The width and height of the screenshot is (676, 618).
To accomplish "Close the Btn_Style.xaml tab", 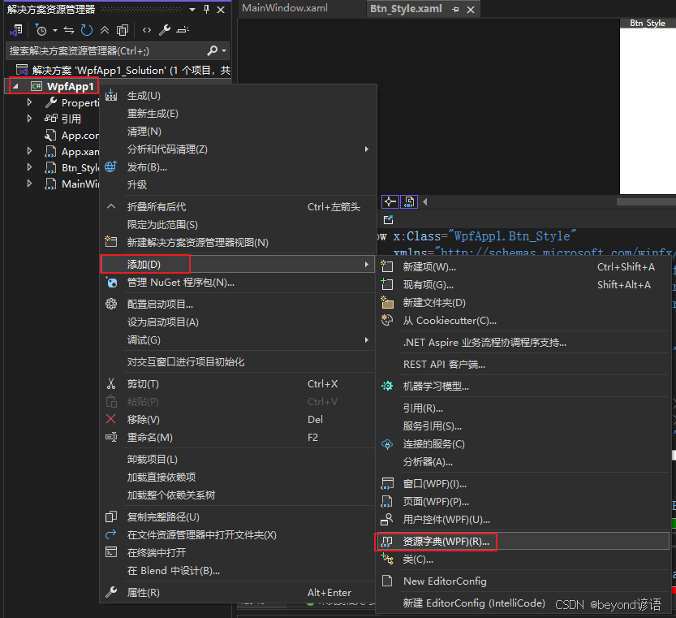I will 471,10.
